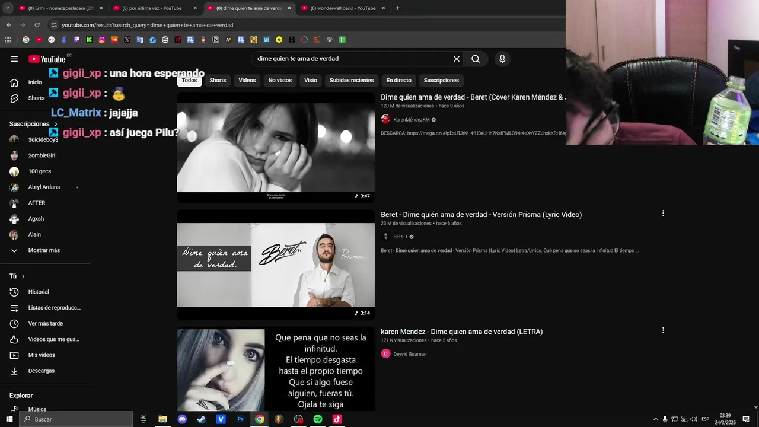The height and width of the screenshot is (427, 759).
Task: Open Steam from the taskbar
Action: coord(202,419)
